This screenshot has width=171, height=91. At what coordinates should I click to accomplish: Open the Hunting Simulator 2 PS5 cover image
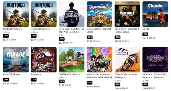pyautogui.click(x=16, y=14)
